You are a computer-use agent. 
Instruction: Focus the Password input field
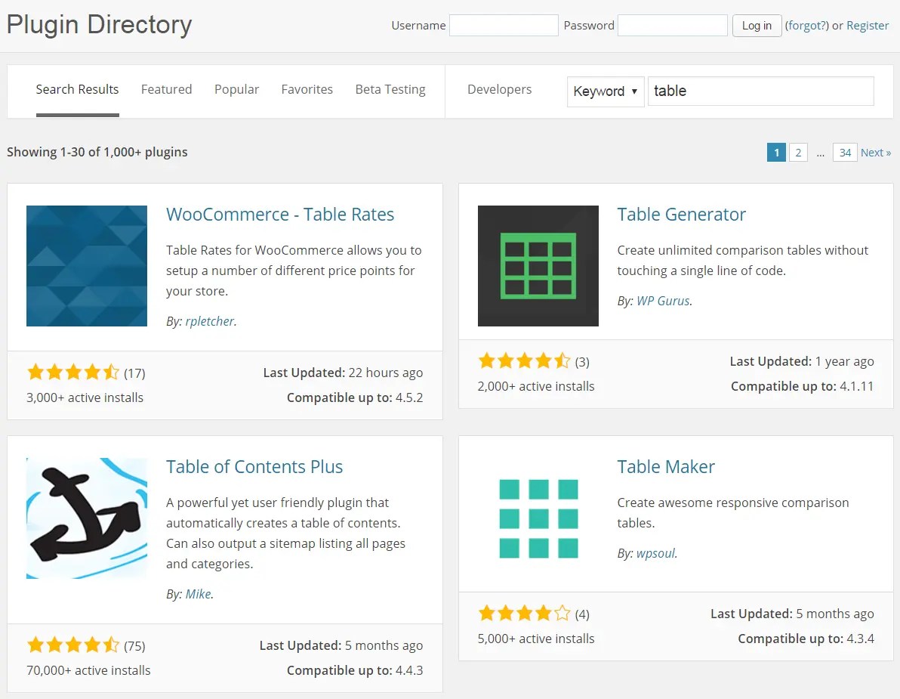click(672, 26)
